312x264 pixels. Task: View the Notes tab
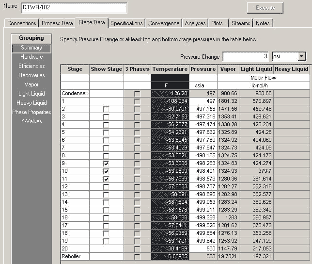click(263, 23)
